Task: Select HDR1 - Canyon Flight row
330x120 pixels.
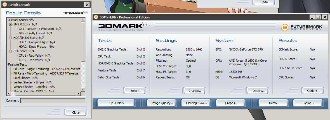Action: click(37, 42)
